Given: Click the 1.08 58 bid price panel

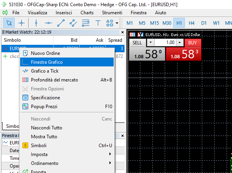Looking at the screenshot, I should tap(147, 54).
